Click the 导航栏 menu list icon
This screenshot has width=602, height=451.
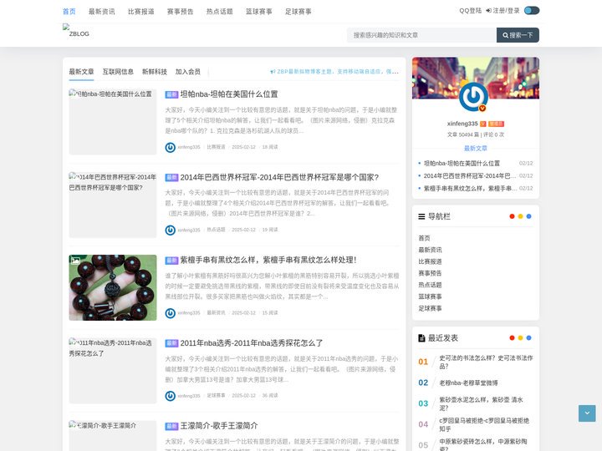point(421,216)
